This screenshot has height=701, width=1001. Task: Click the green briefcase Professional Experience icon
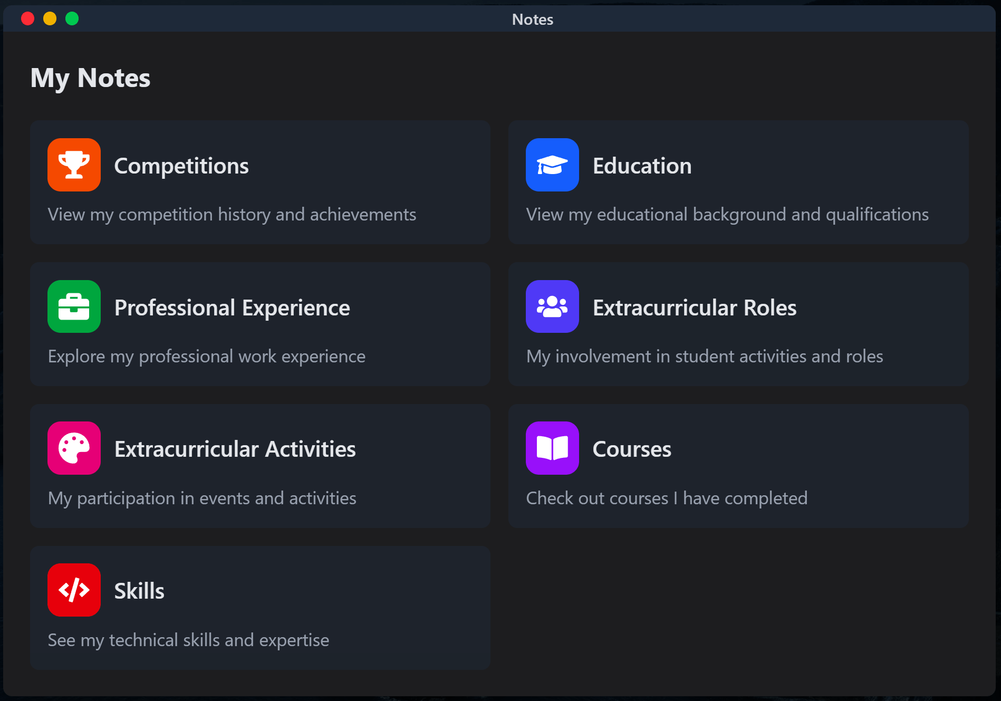pyautogui.click(x=74, y=306)
